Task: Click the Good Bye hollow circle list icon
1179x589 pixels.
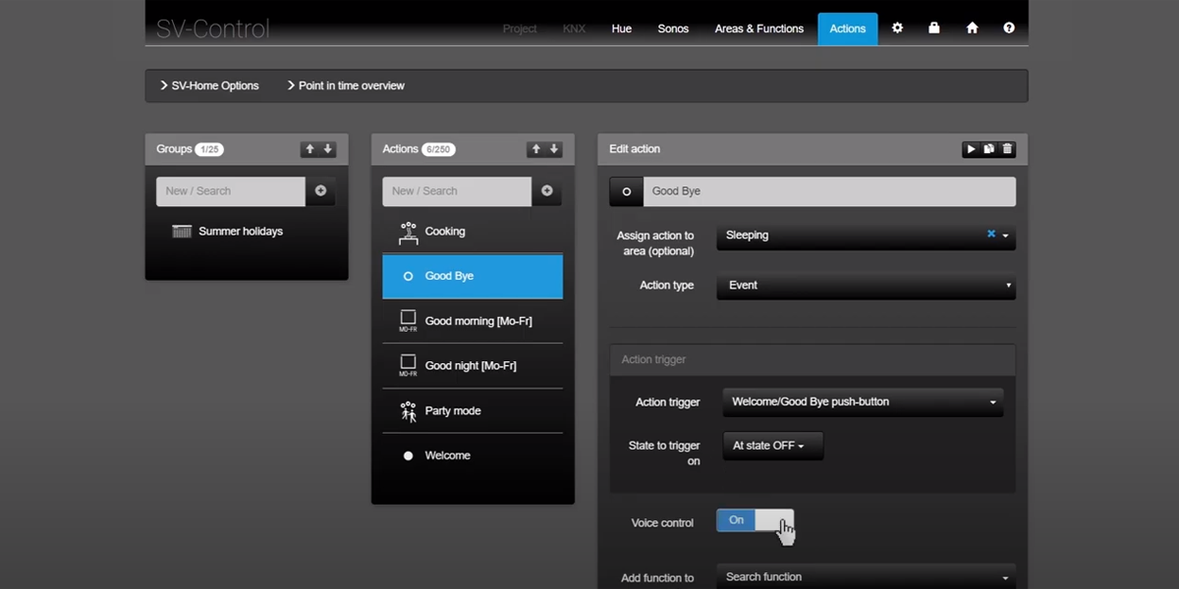Action: [409, 277]
